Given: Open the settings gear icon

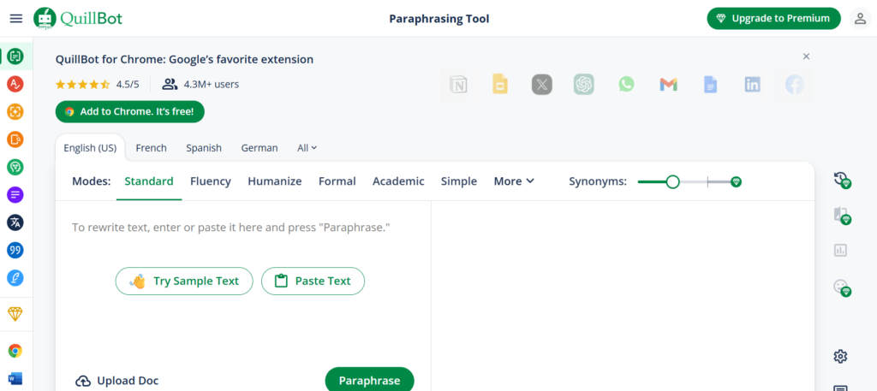Looking at the screenshot, I should 840,356.
